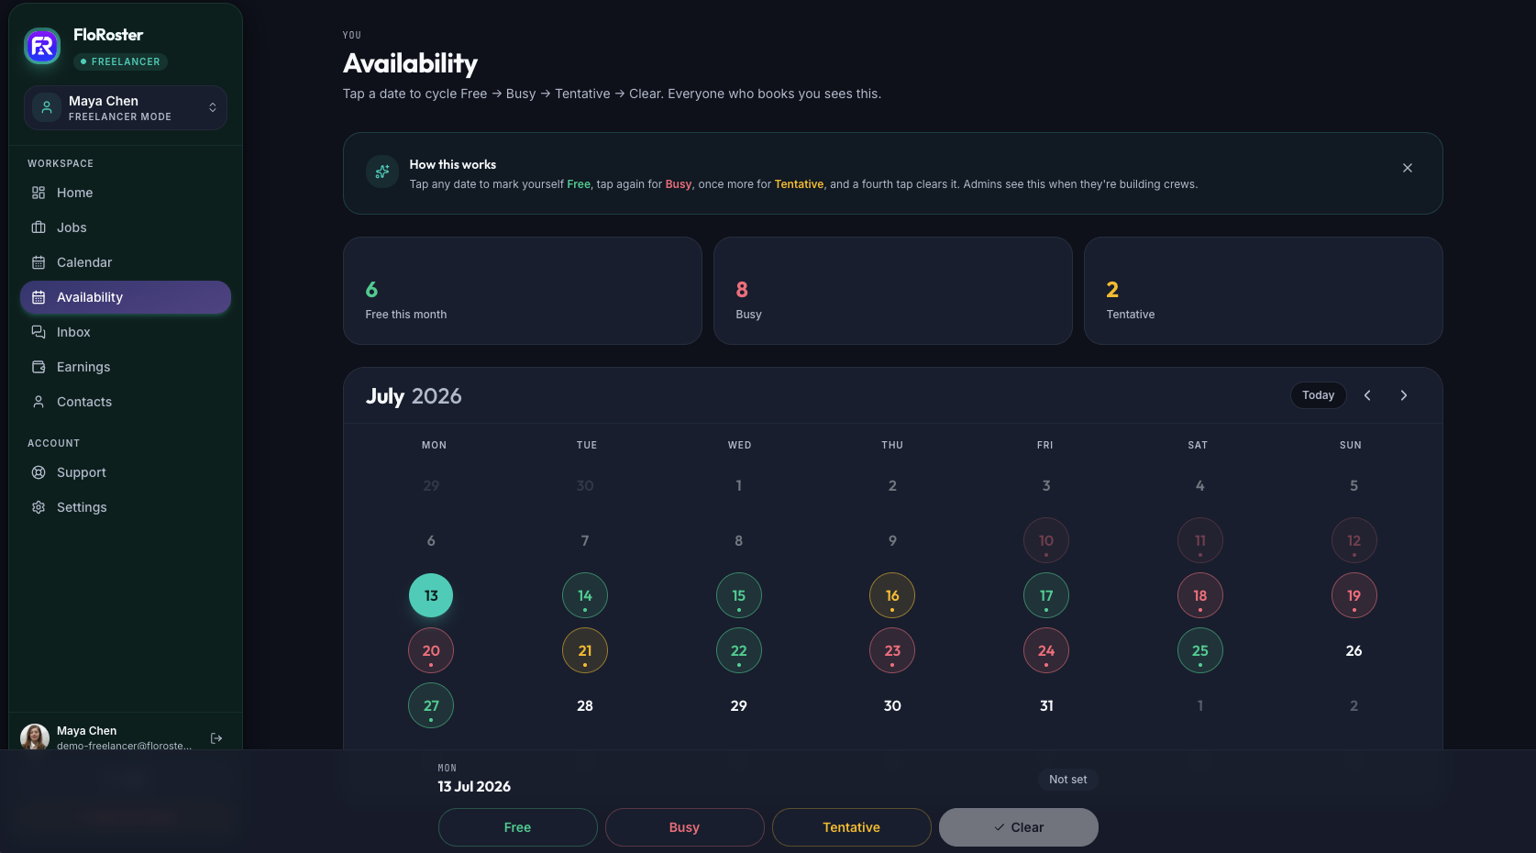
Task: Open the Jobs menu item
Action: click(x=126, y=227)
